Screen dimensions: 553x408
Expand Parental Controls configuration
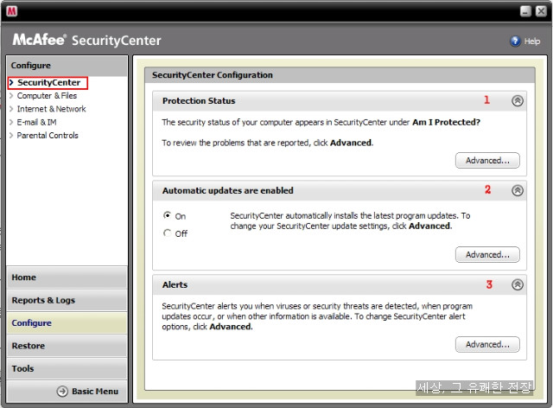(48, 135)
